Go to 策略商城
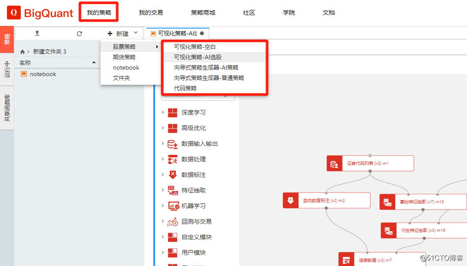 click(x=203, y=13)
